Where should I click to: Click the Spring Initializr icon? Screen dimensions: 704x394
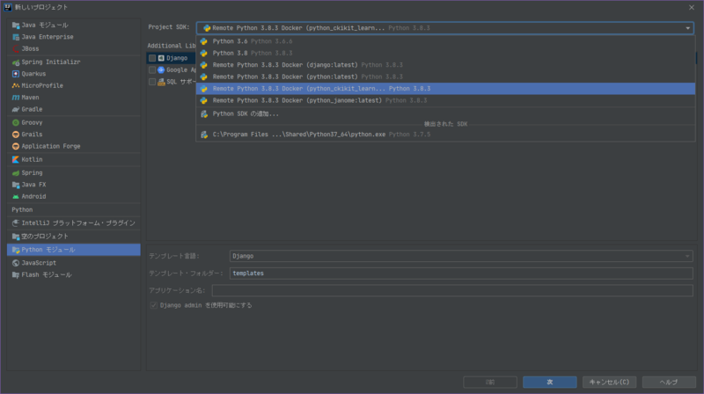pyautogui.click(x=16, y=62)
